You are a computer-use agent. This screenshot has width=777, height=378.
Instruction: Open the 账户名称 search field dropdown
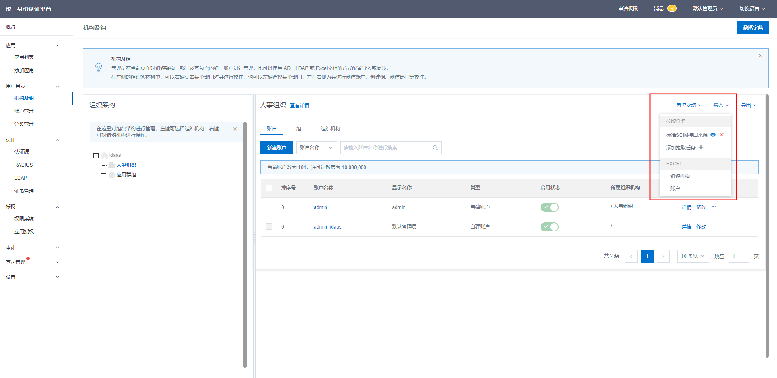click(316, 148)
